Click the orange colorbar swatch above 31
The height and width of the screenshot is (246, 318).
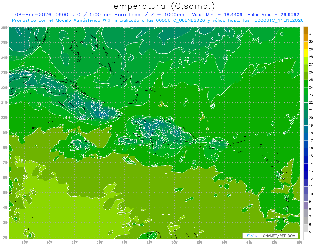point(306,30)
